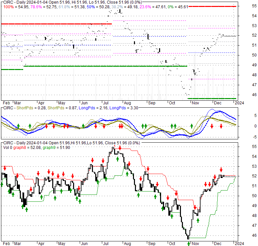This screenshot has width=258, height=246.
Task: Click the red arrow above the early-June peak in the bottom chart
Action: [x=92, y=160]
